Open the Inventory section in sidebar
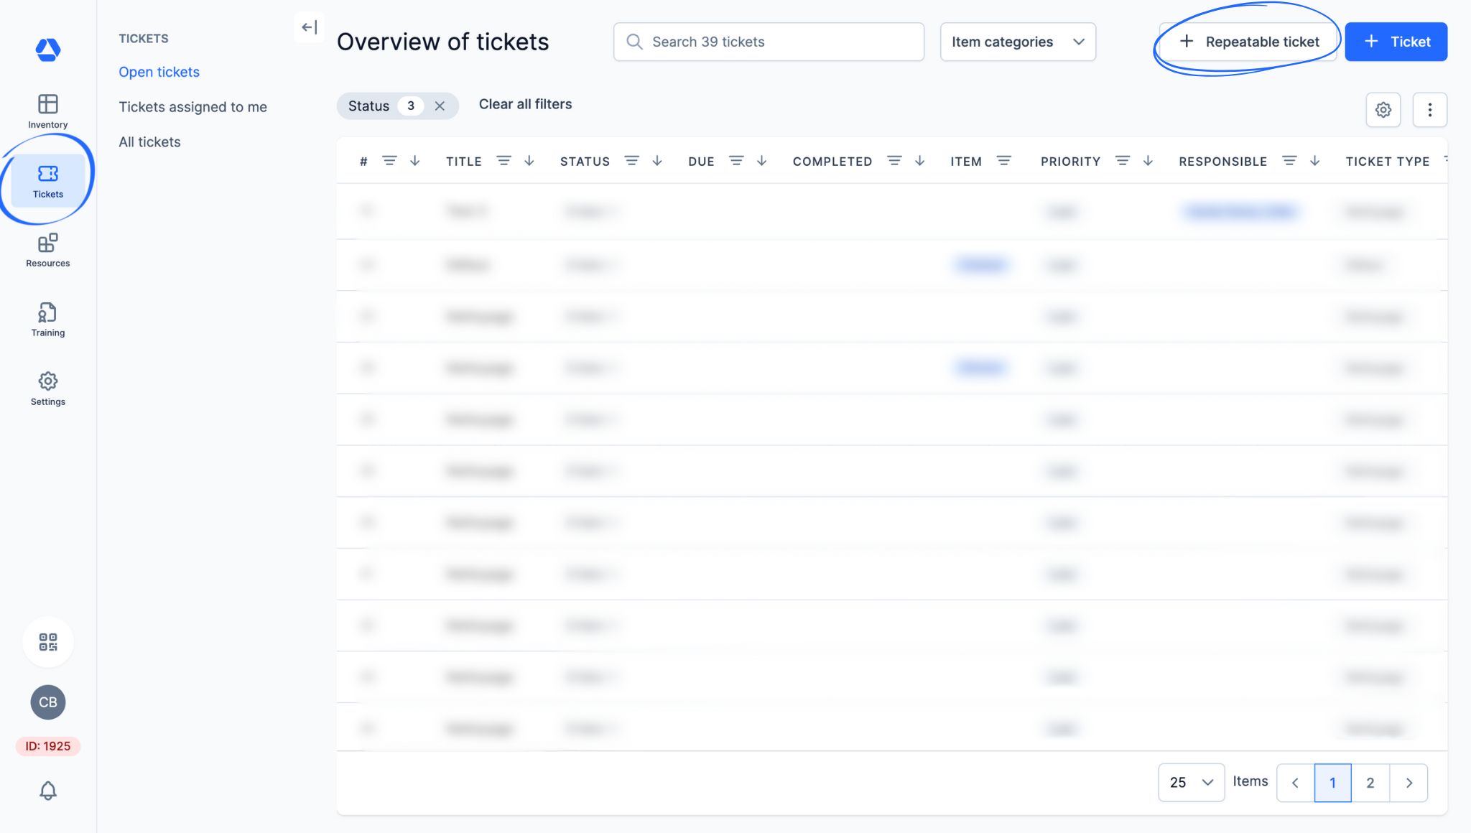Screen dimensions: 1471x833 coord(47,111)
